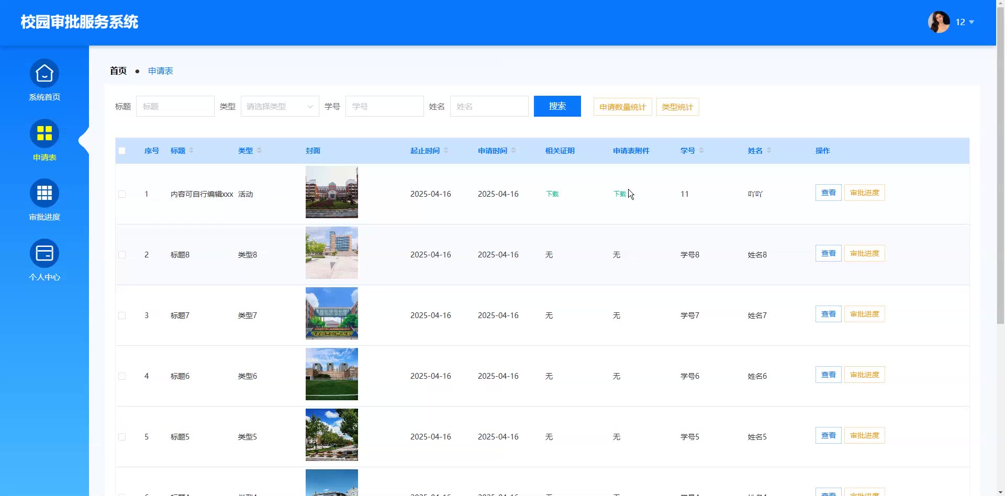Sort table by 标题 column arrows

tap(192, 151)
